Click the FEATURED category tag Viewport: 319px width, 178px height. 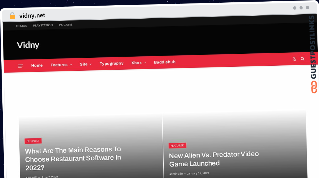[x=177, y=146]
